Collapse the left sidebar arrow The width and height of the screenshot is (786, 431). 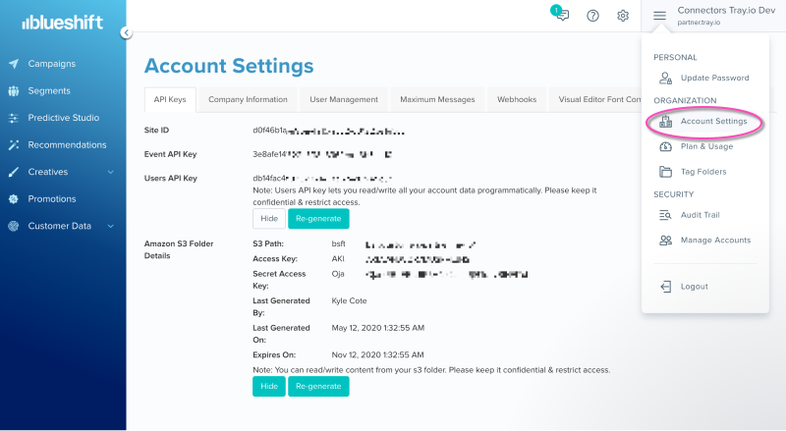(x=126, y=32)
